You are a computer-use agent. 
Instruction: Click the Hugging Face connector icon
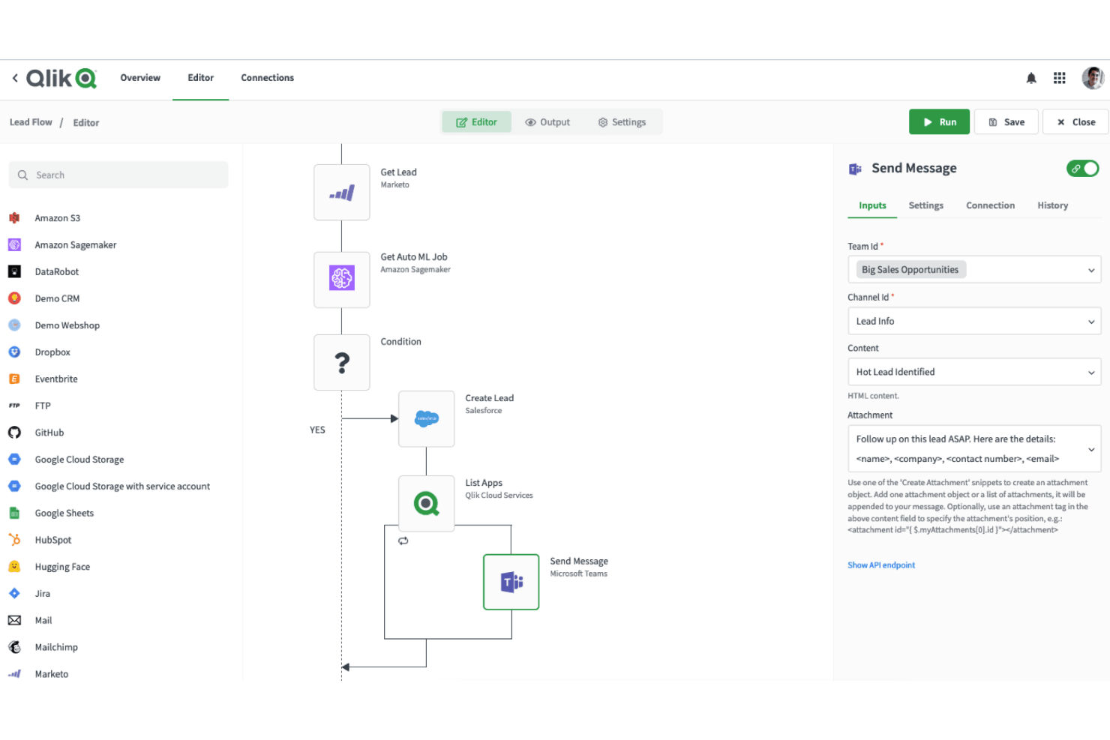pos(14,567)
